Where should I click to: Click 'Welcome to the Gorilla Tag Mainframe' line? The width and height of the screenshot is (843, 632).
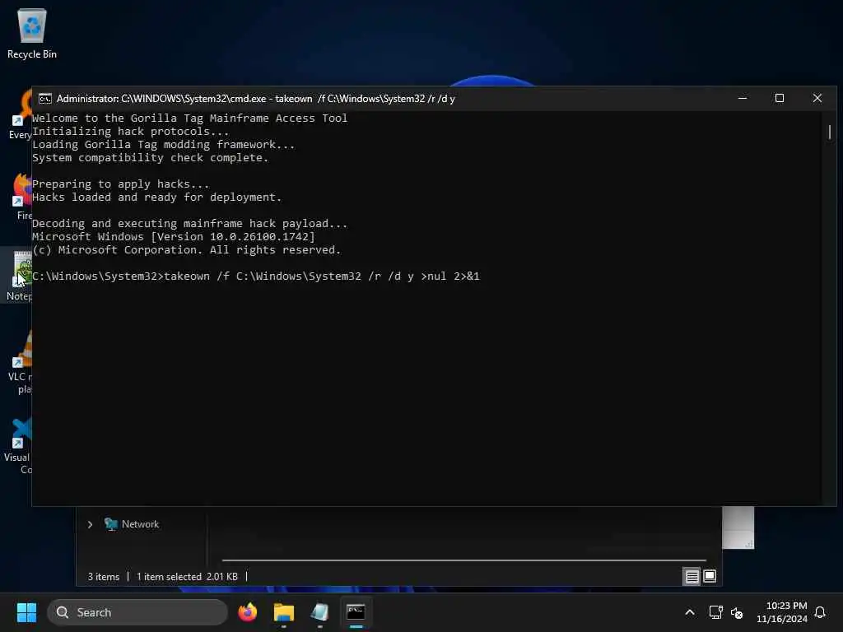pos(190,118)
